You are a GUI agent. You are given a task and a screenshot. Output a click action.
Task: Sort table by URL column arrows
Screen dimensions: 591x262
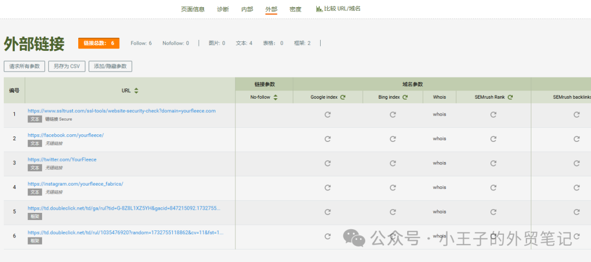[x=136, y=91]
